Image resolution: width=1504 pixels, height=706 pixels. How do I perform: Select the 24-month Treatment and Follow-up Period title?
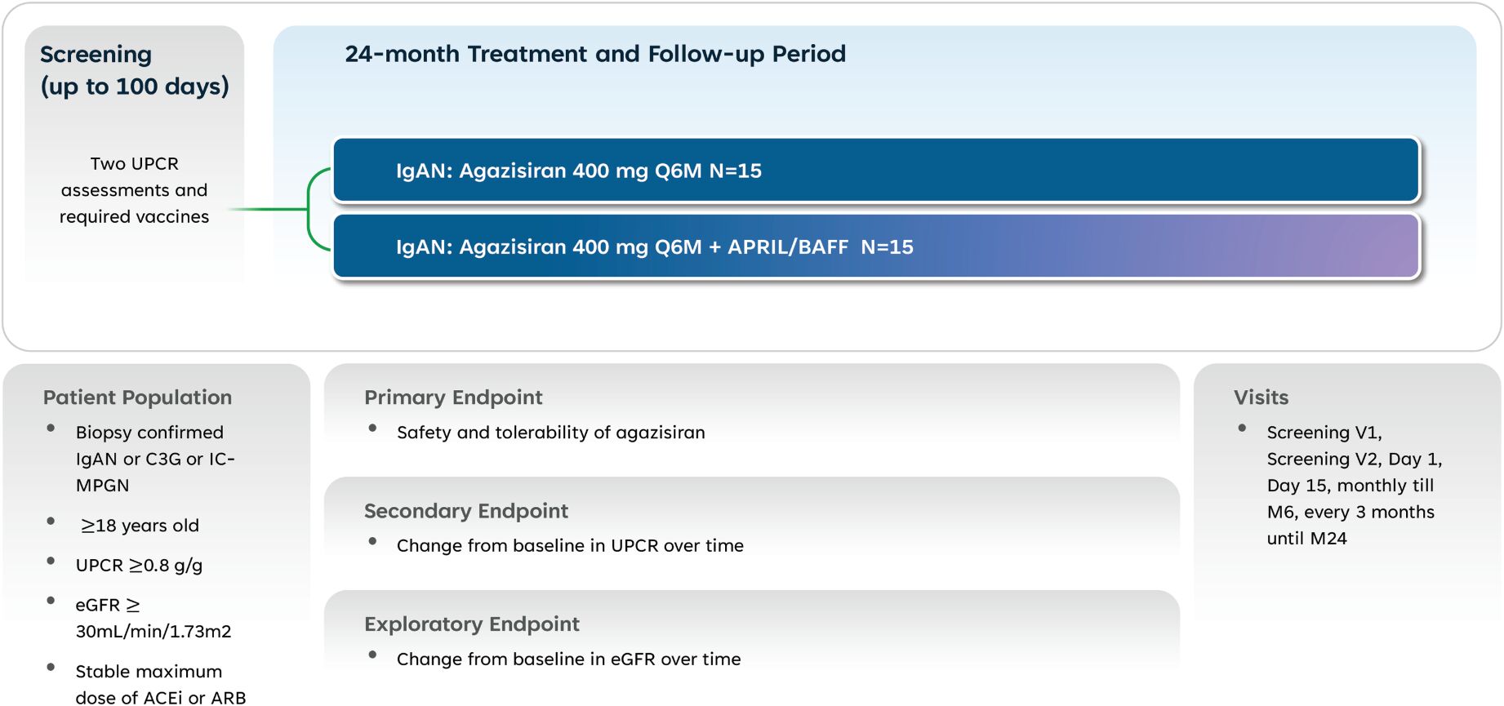595,54
